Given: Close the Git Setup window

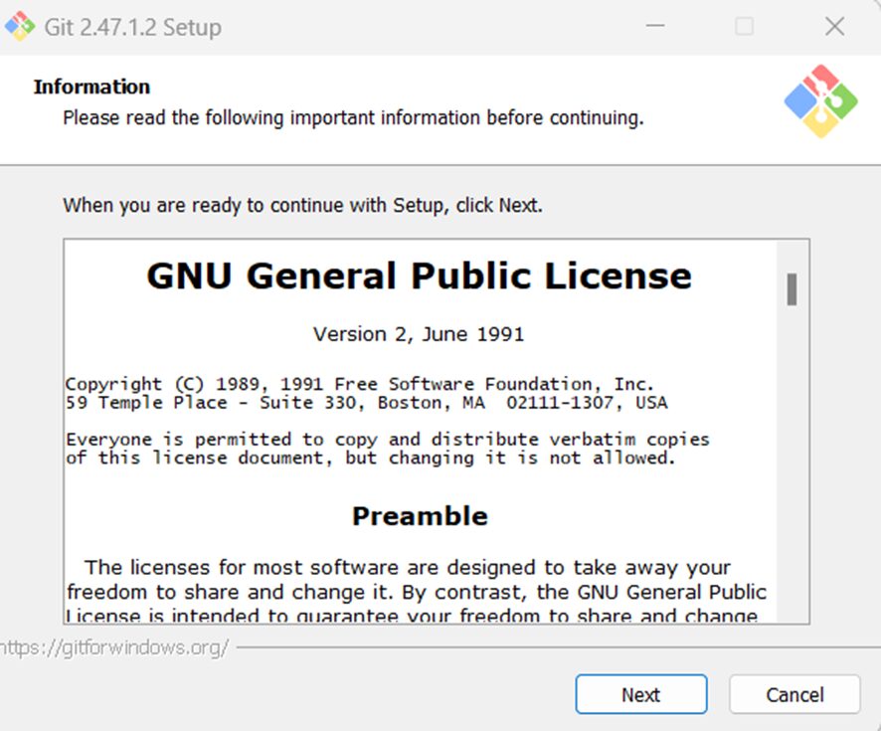Looking at the screenshot, I should pos(834,27).
